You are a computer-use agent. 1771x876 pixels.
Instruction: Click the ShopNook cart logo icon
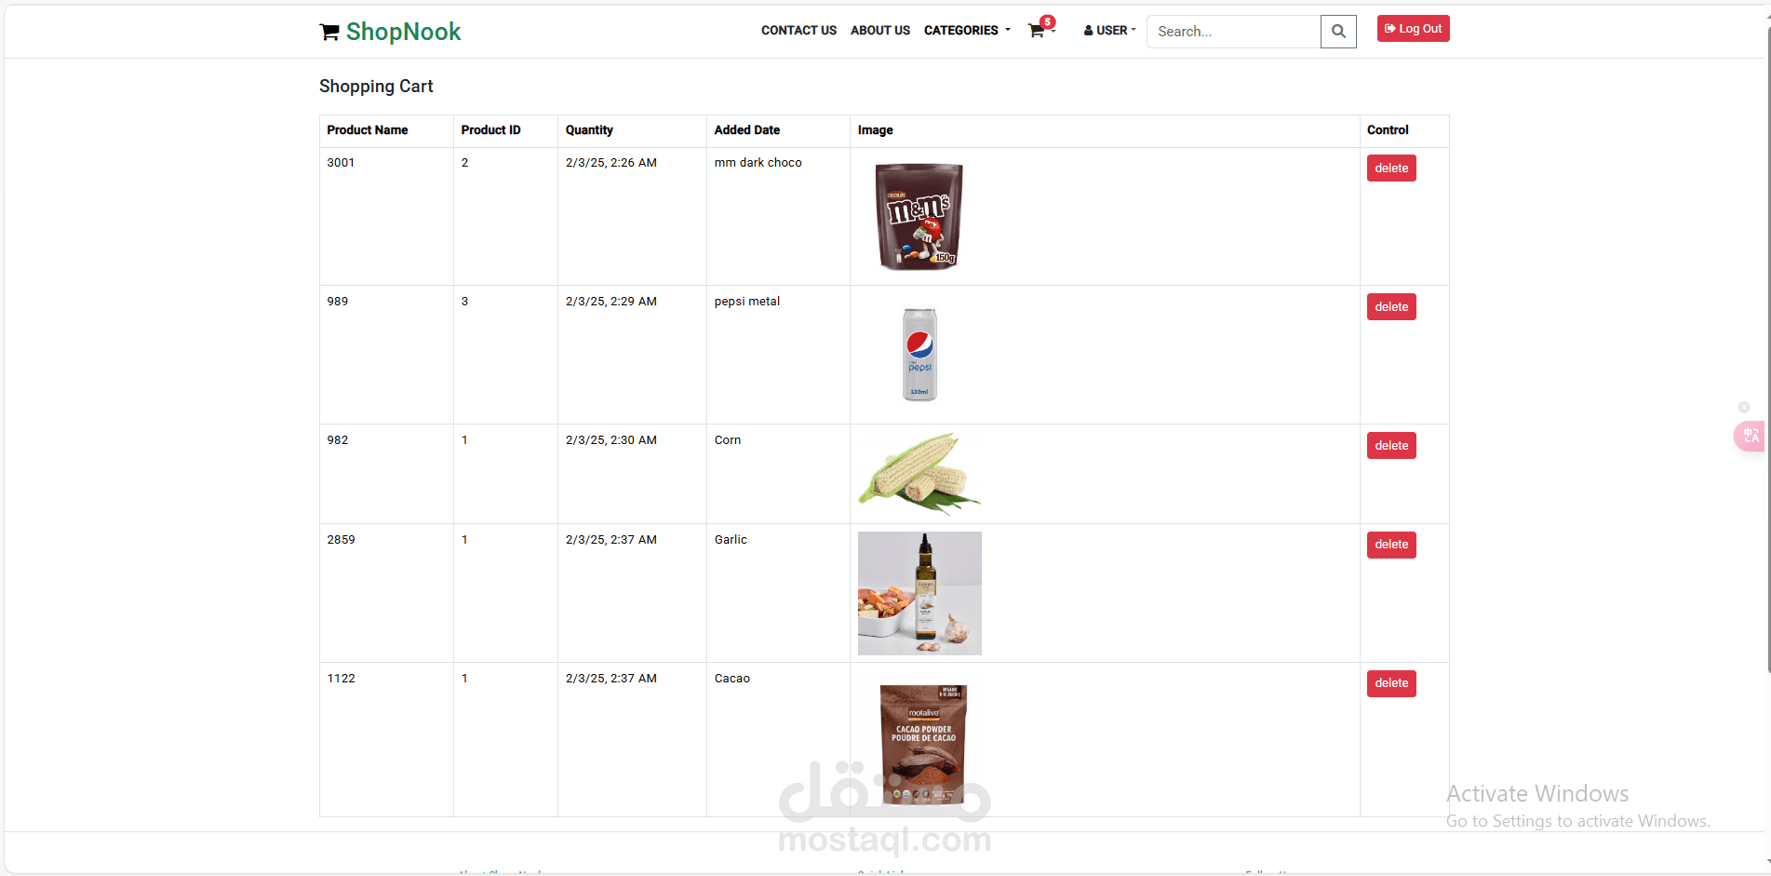pyautogui.click(x=329, y=32)
